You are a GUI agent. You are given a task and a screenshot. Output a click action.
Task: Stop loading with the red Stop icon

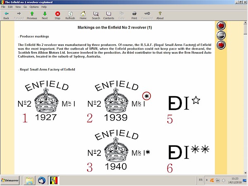tap(57, 15)
